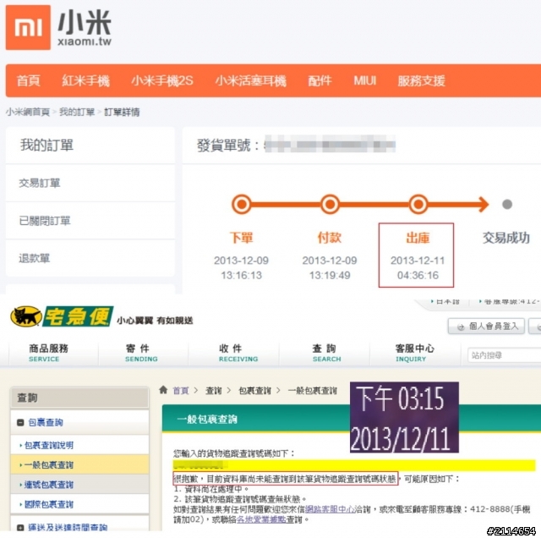Click the Xiaomi MI logo
This screenshot has width=541, height=538.
pos(28,27)
